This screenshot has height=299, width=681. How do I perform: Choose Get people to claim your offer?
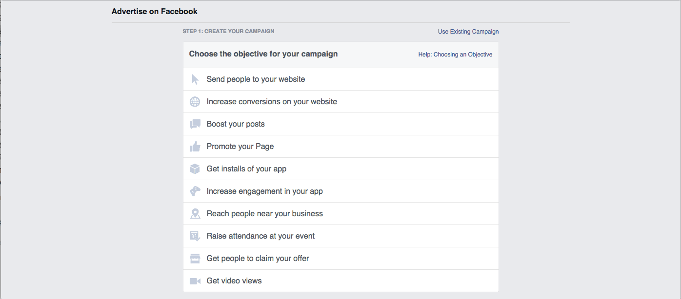tap(258, 259)
